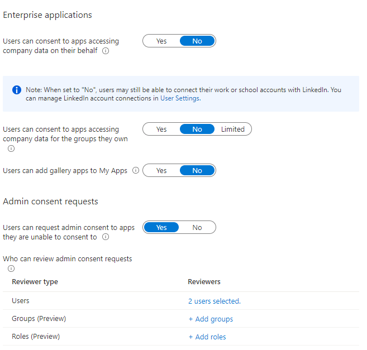This screenshot has width=367, height=350.
Task: Open the '2 users selected' reviewers link
Action: pos(214,301)
